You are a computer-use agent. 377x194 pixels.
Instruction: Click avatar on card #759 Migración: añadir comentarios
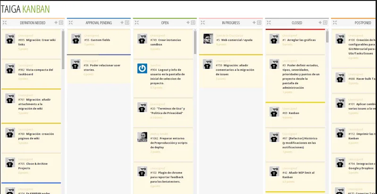208,64
